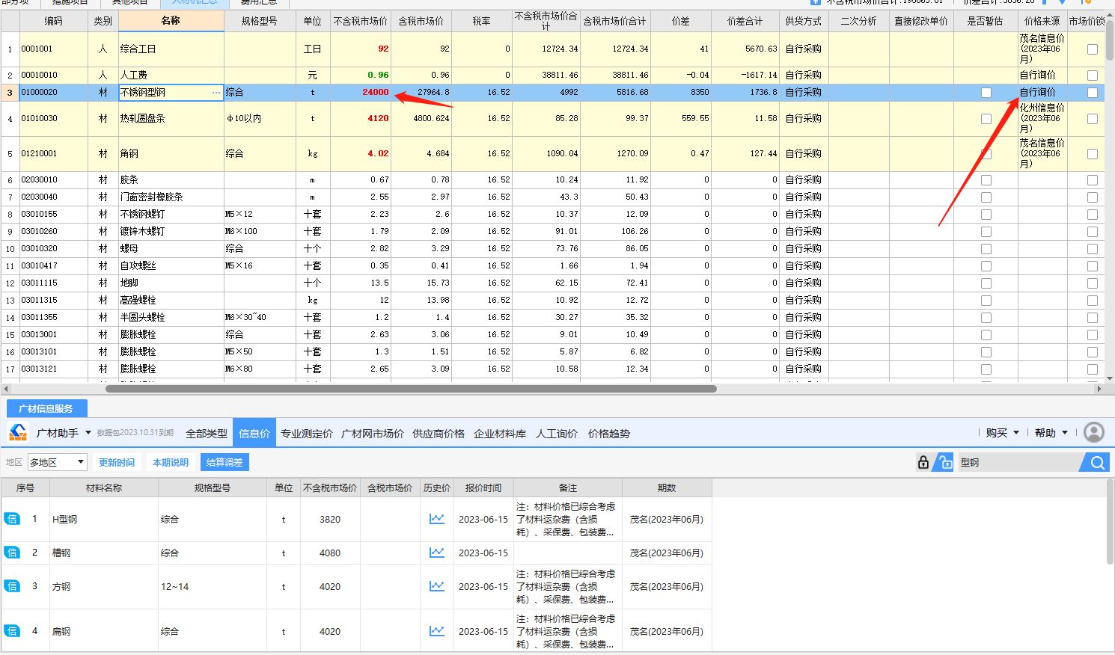Image resolution: width=1115 pixels, height=655 pixels.
Task: Click the 结算调差 button
Action: click(x=224, y=462)
